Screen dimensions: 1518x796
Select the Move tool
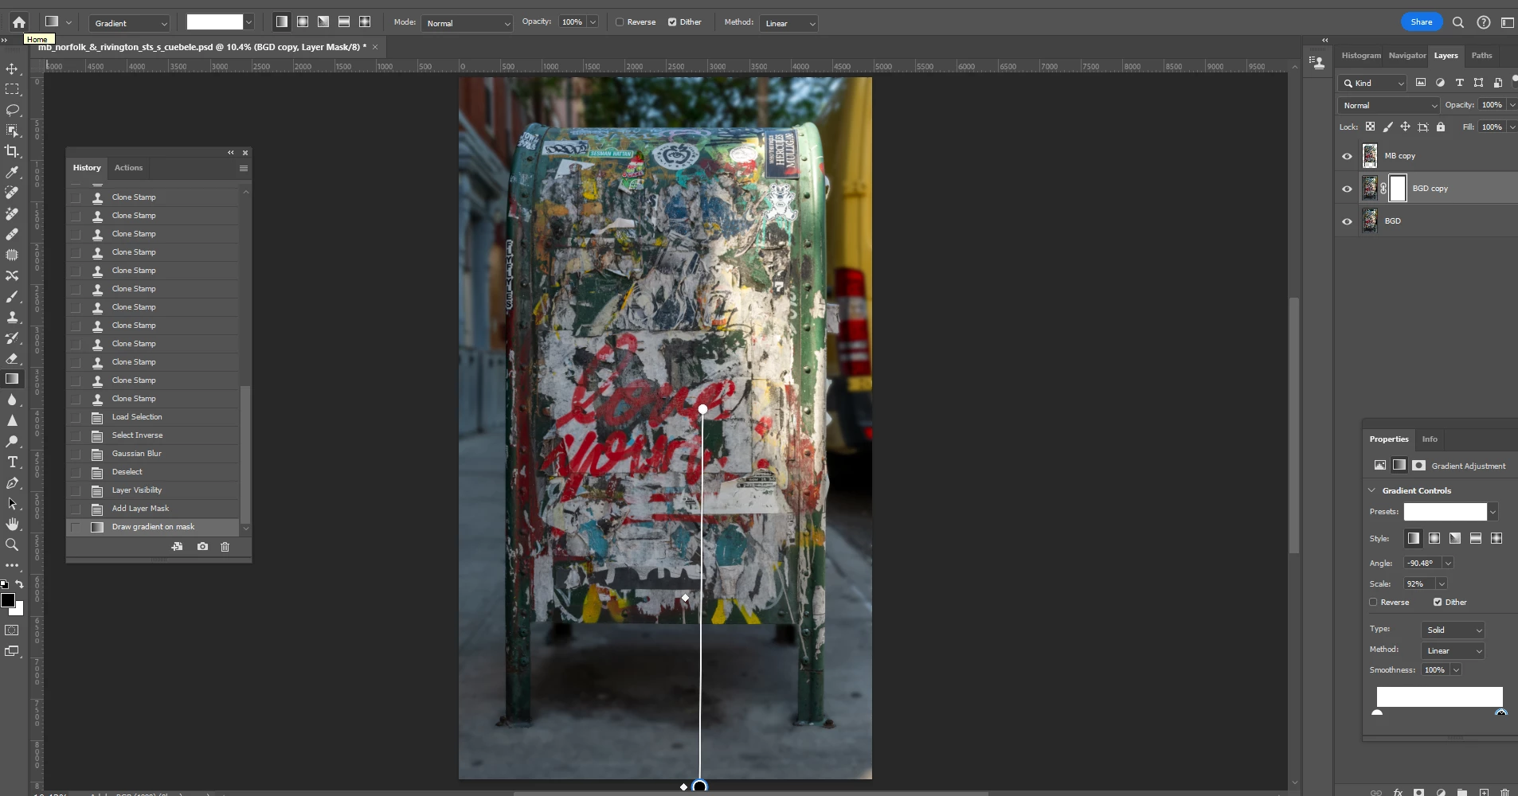coord(12,68)
